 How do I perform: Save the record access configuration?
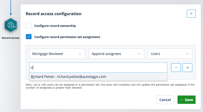click(187, 100)
